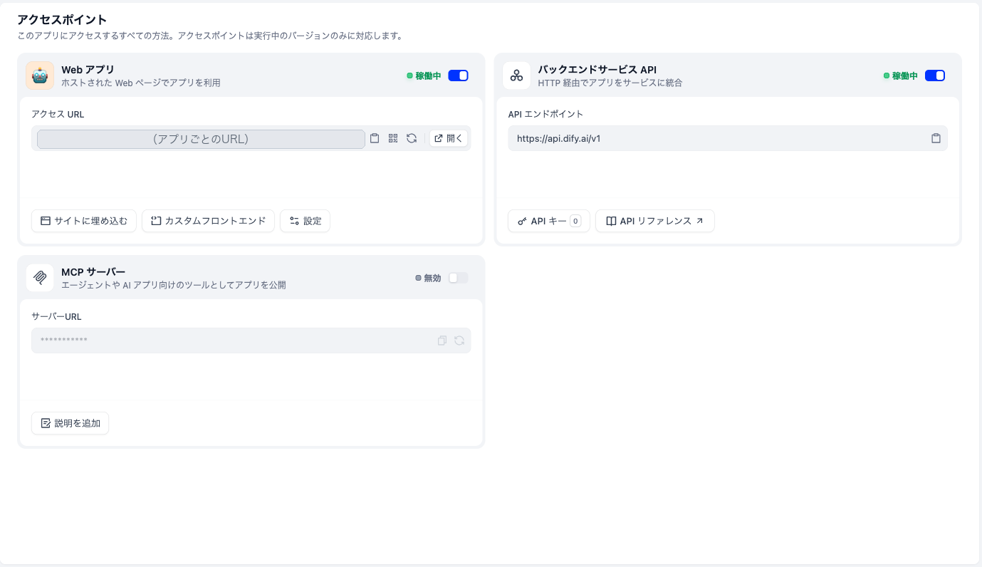Image resolution: width=982 pixels, height=567 pixels.
Task: Regenerate the Web app access URL
Action: pyautogui.click(x=412, y=139)
